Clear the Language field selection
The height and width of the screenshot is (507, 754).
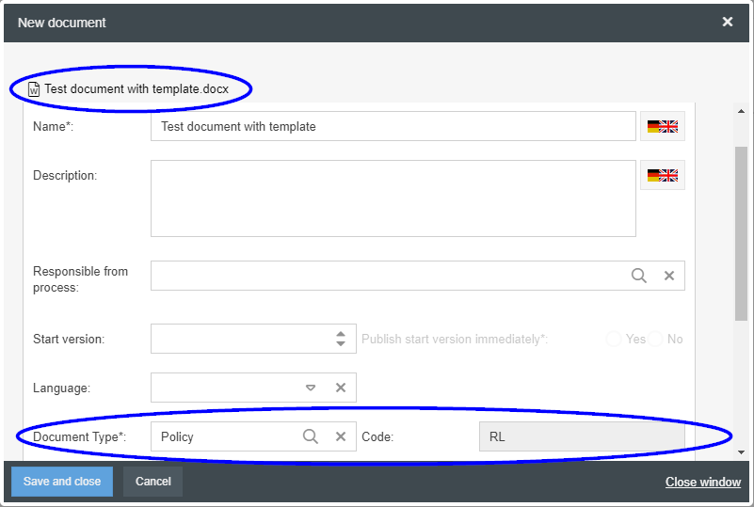341,388
